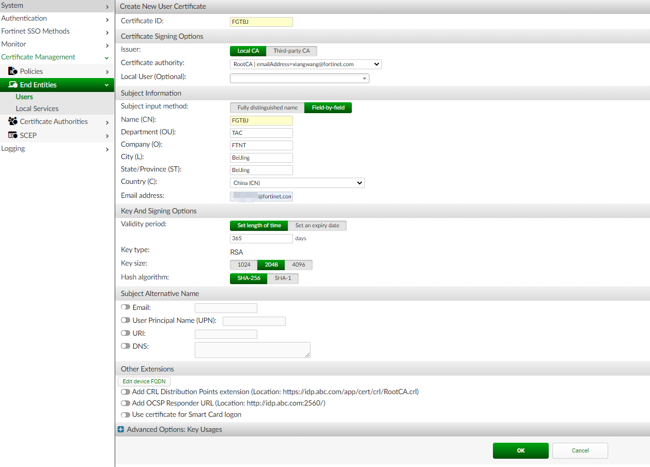
Task: Open the Country selection dropdown
Action: pos(297,183)
